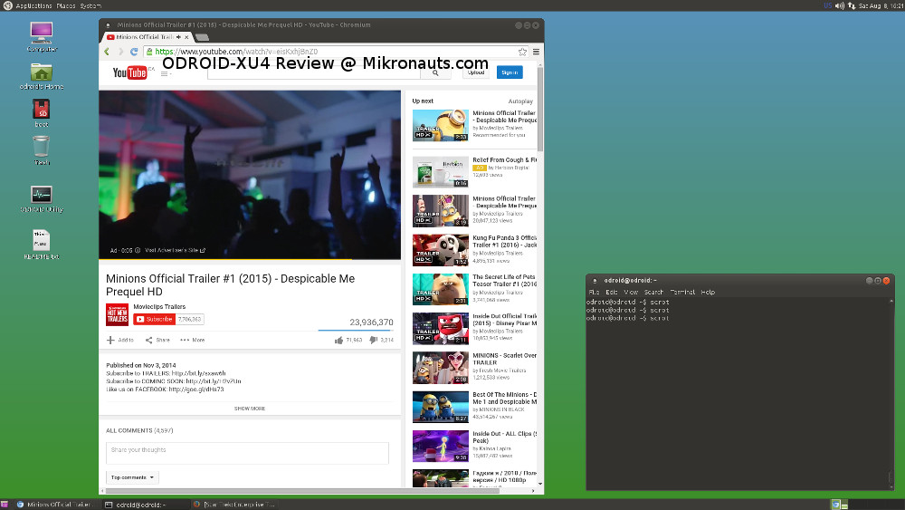Open the Top comments dropdown
Image resolution: width=905 pixels, height=510 pixels.
(x=132, y=477)
